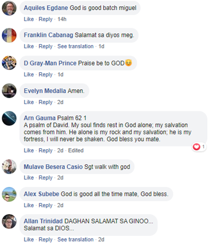Viewport: 221px width, 245px height.
Task: View edit history via Edited label
Action: 76,150
